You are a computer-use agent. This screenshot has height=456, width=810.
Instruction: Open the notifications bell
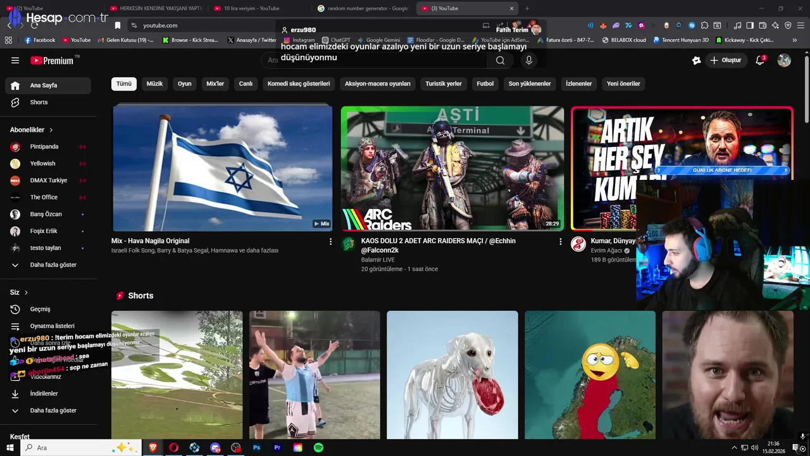pyautogui.click(x=760, y=60)
